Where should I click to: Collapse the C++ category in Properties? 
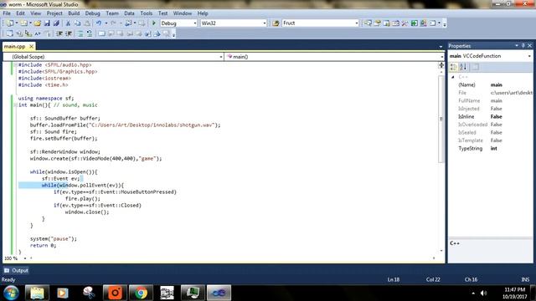(x=453, y=77)
